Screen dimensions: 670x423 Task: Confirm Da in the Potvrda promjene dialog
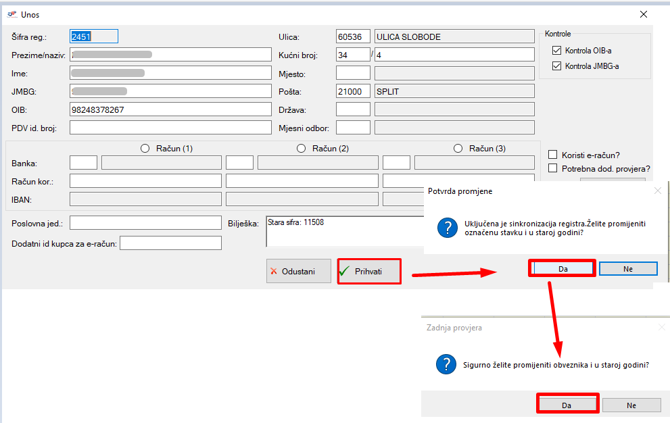562,269
